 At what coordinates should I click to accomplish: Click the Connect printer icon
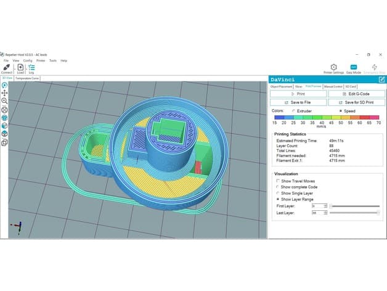[6, 67]
